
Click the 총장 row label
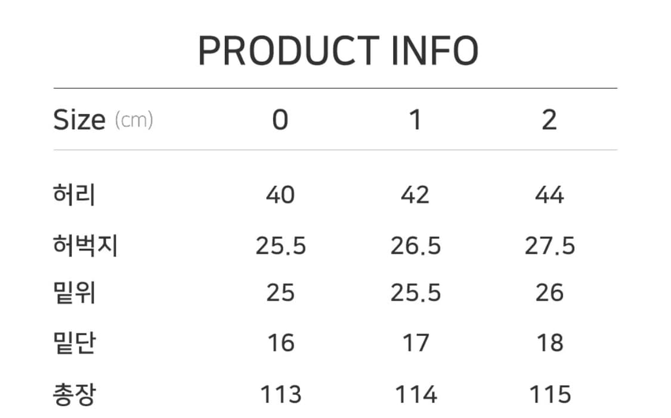(74, 394)
